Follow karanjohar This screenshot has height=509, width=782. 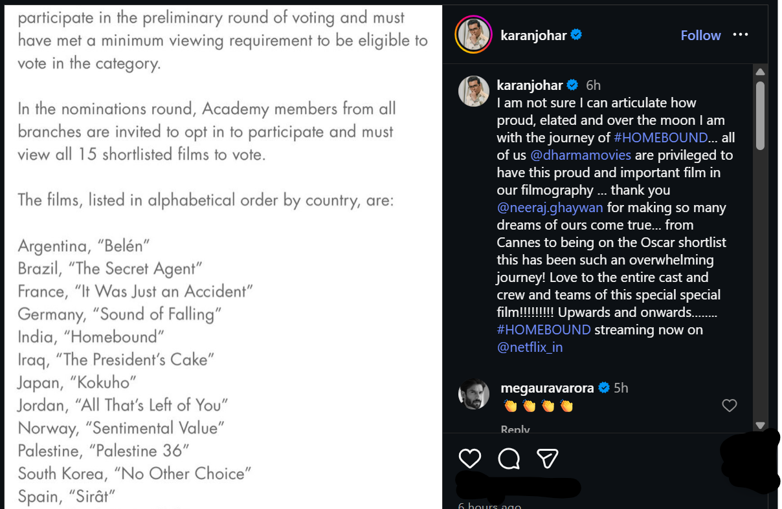coord(700,36)
